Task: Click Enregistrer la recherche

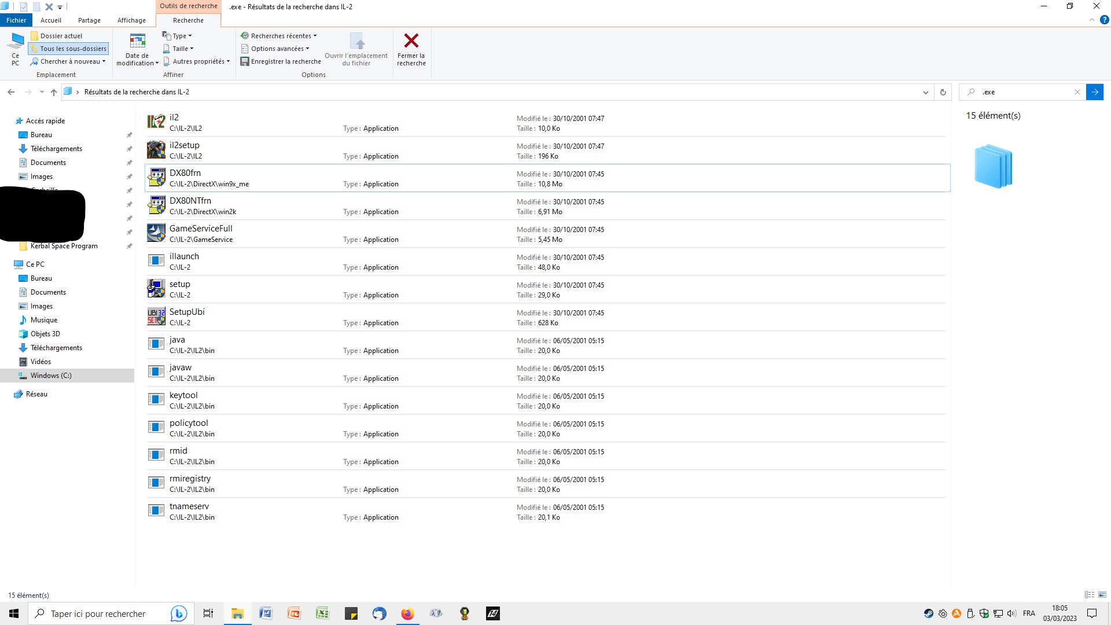Action: coord(281,61)
